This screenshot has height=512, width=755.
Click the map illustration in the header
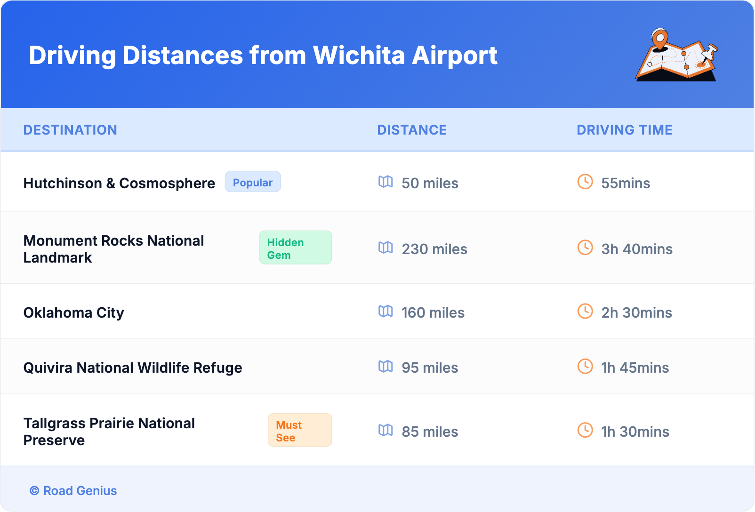tap(677, 55)
